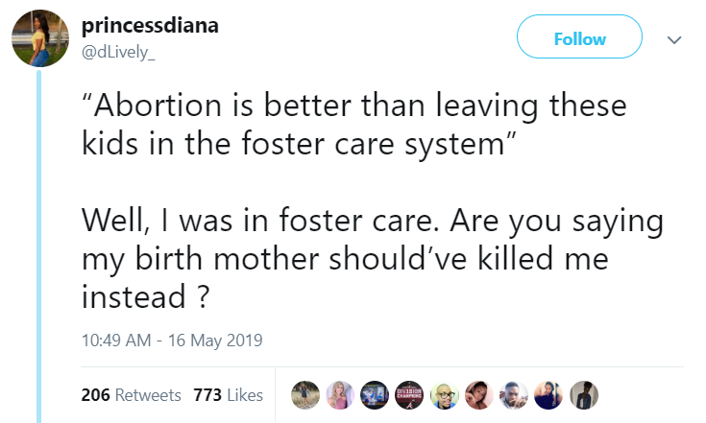Expand the tweet options chevron menu

coord(673,40)
